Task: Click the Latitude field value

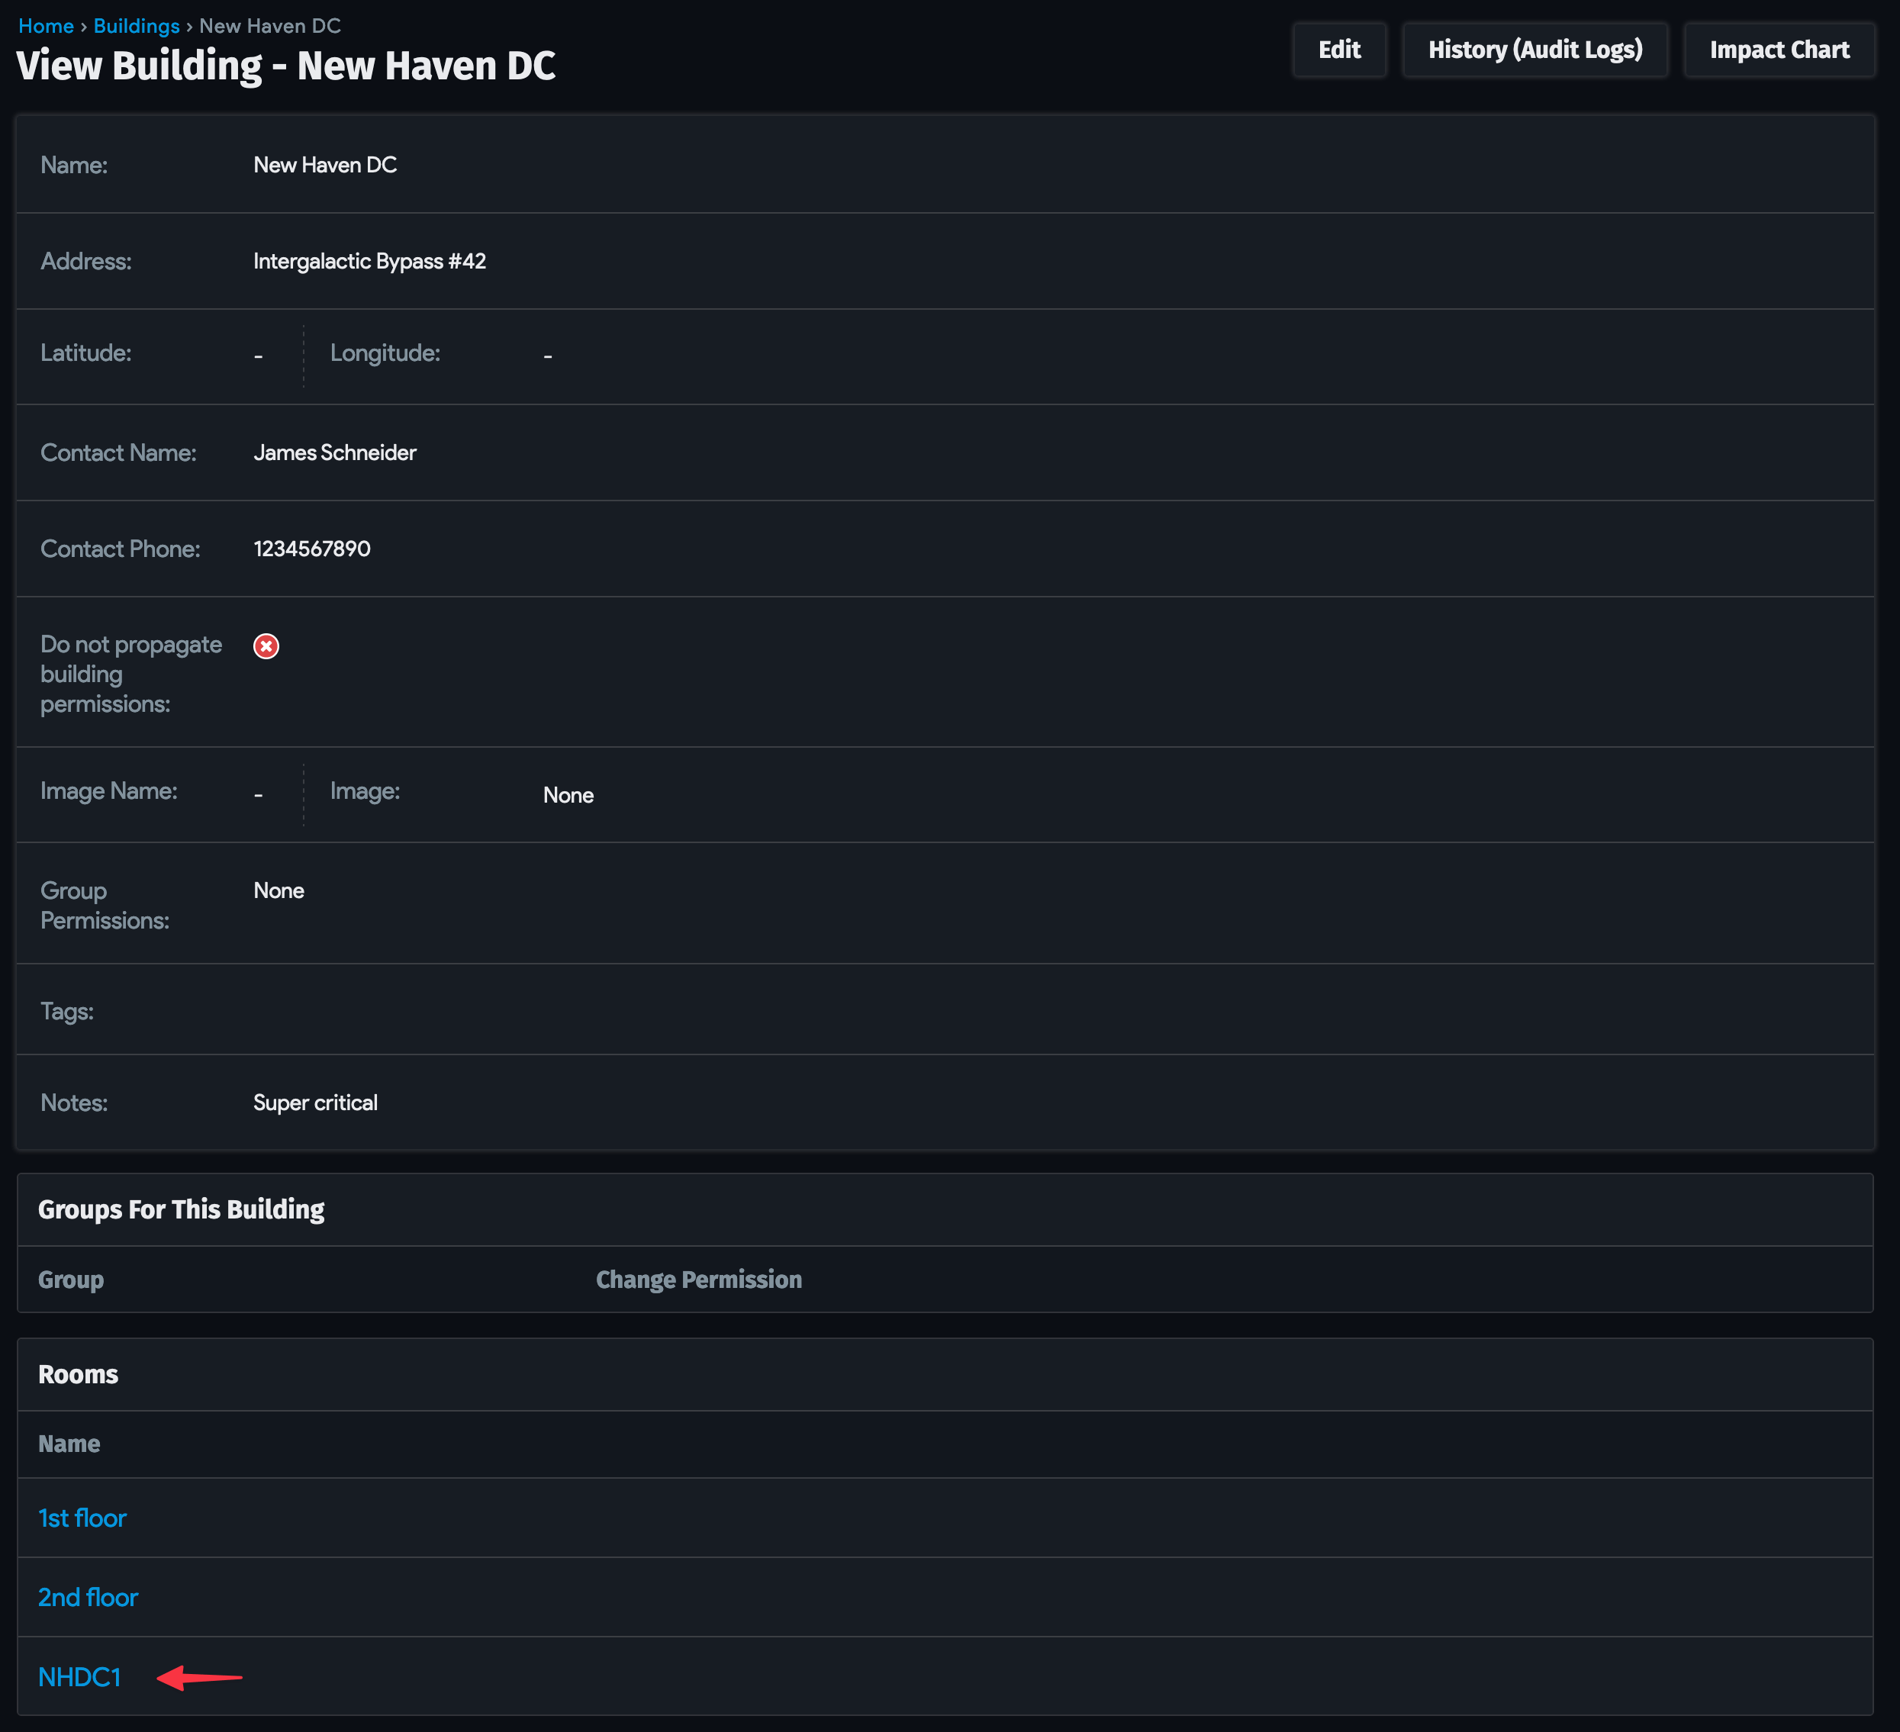Action: coord(257,354)
